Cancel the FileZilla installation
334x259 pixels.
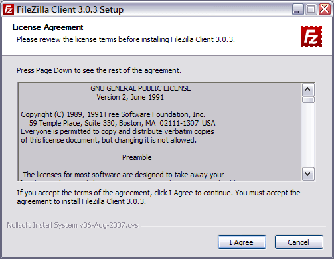[299, 242]
